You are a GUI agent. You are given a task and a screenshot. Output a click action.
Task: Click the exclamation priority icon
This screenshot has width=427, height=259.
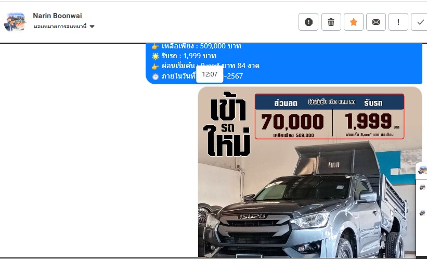pyautogui.click(x=398, y=22)
